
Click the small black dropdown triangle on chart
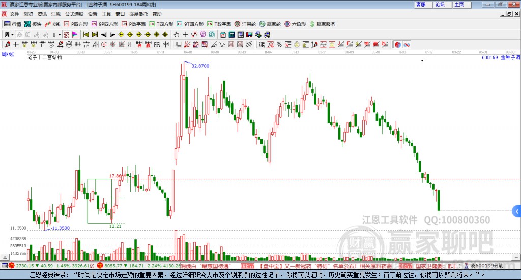[x=422, y=60]
